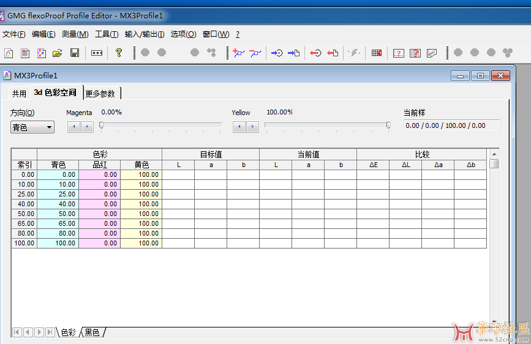Open the 测量(M) menu
The height and width of the screenshot is (344, 531).
click(x=75, y=34)
